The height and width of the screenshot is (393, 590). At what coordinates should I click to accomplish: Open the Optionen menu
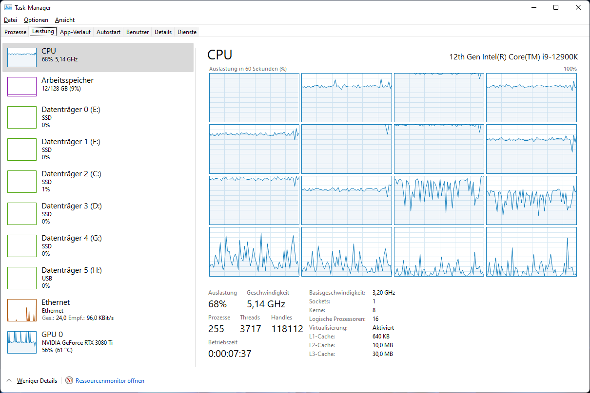point(36,20)
